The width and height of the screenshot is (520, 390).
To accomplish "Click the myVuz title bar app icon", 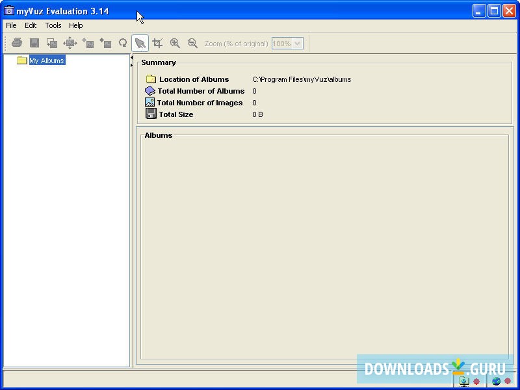I will [x=9, y=10].
